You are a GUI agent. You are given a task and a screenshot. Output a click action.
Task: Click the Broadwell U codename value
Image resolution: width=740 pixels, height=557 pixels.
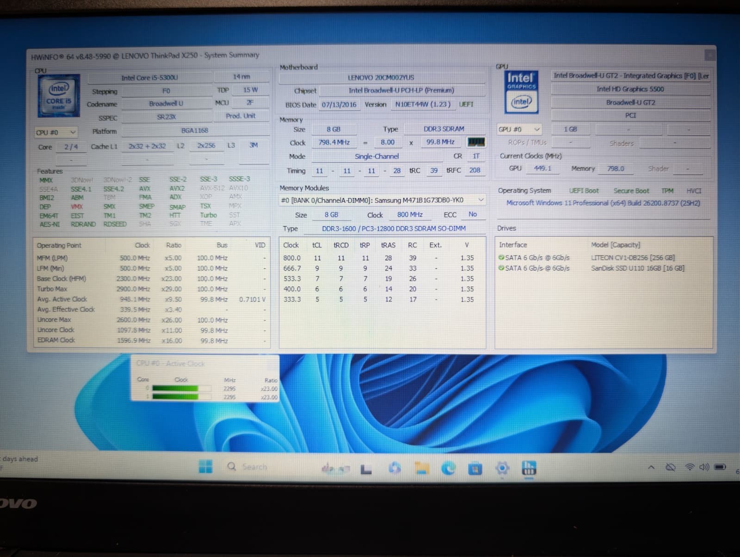tap(166, 104)
